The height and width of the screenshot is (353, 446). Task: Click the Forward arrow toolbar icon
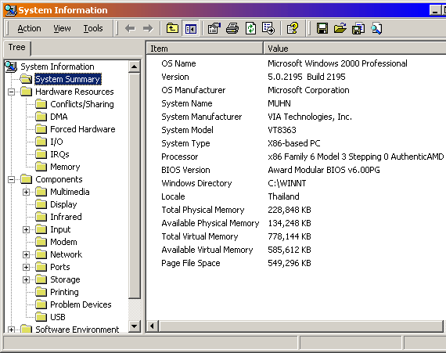148,28
